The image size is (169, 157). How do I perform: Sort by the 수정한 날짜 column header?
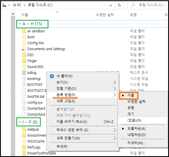click(x=105, y=15)
